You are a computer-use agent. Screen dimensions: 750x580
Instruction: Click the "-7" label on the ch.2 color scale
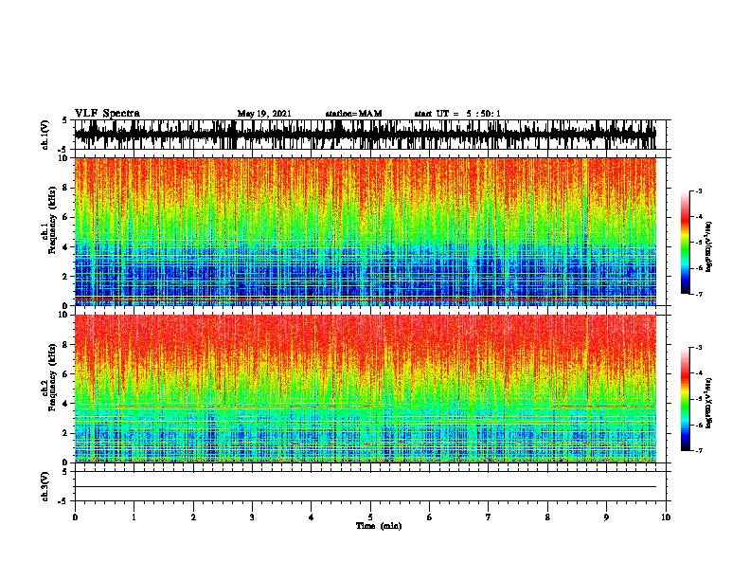tap(699, 450)
